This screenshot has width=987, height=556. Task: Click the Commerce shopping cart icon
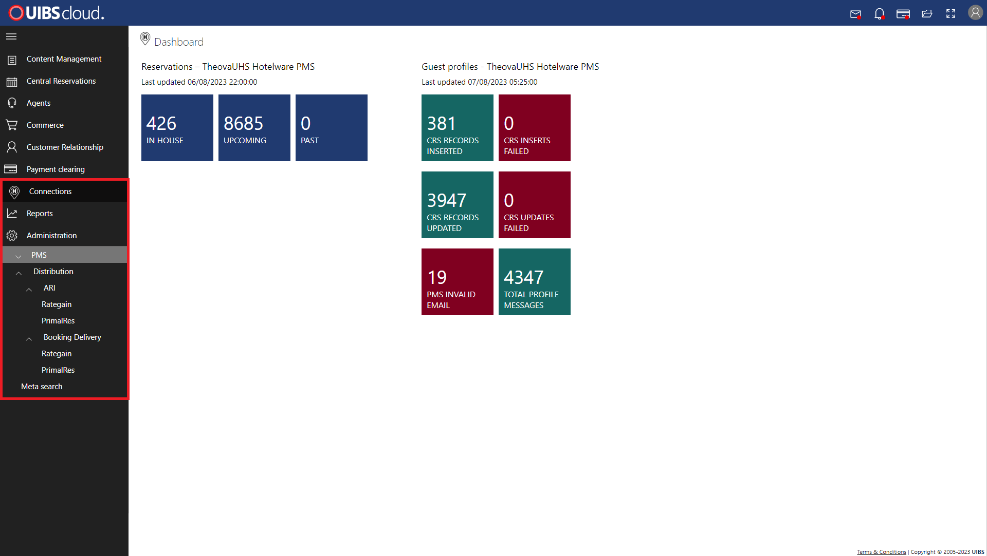pos(12,125)
